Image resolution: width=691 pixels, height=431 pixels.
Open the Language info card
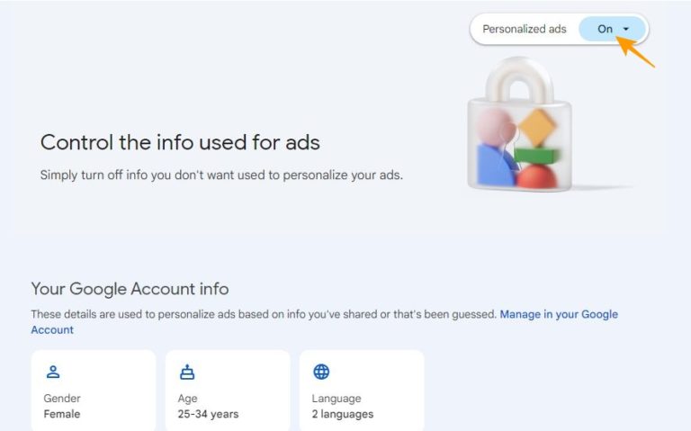362,391
